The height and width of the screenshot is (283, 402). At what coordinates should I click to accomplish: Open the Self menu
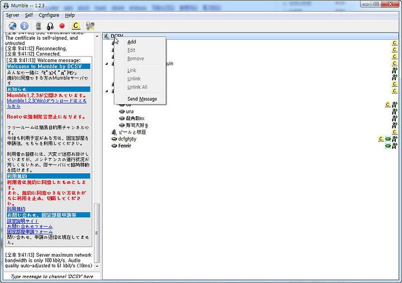click(28, 15)
